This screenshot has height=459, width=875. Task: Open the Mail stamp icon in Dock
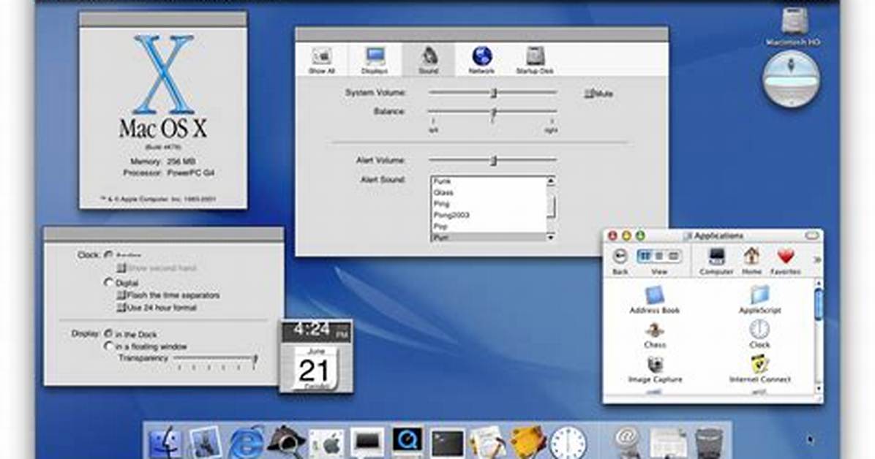point(205,443)
